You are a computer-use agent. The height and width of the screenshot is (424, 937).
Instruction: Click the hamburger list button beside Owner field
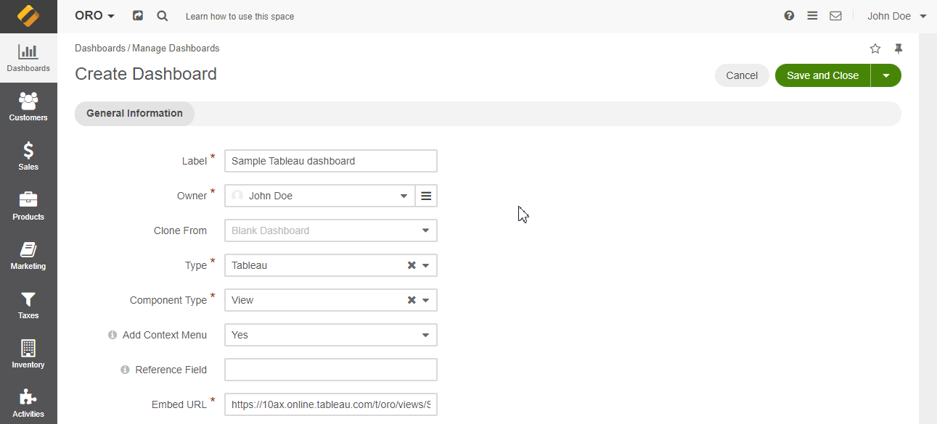point(426,196)
